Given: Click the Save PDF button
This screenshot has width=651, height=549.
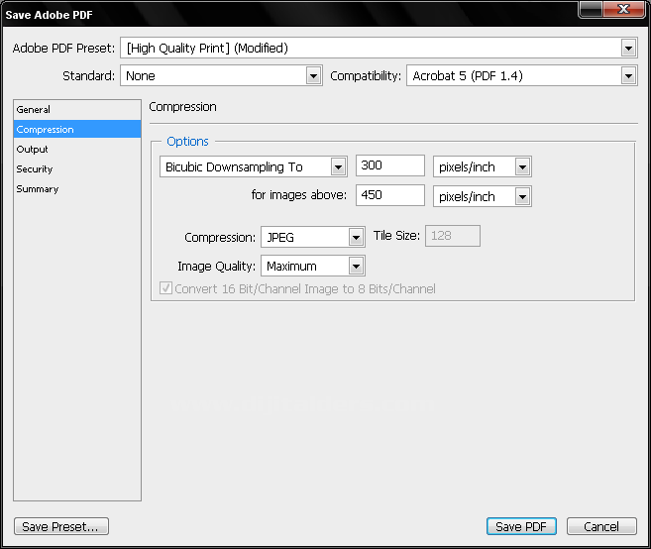Looking at the screenshot, I should [521, 526].
